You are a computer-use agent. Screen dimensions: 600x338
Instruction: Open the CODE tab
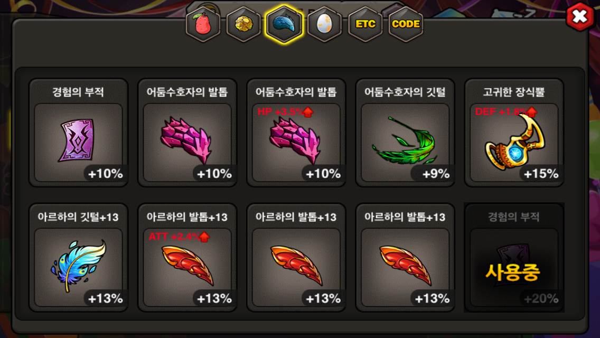pos(406,24)
